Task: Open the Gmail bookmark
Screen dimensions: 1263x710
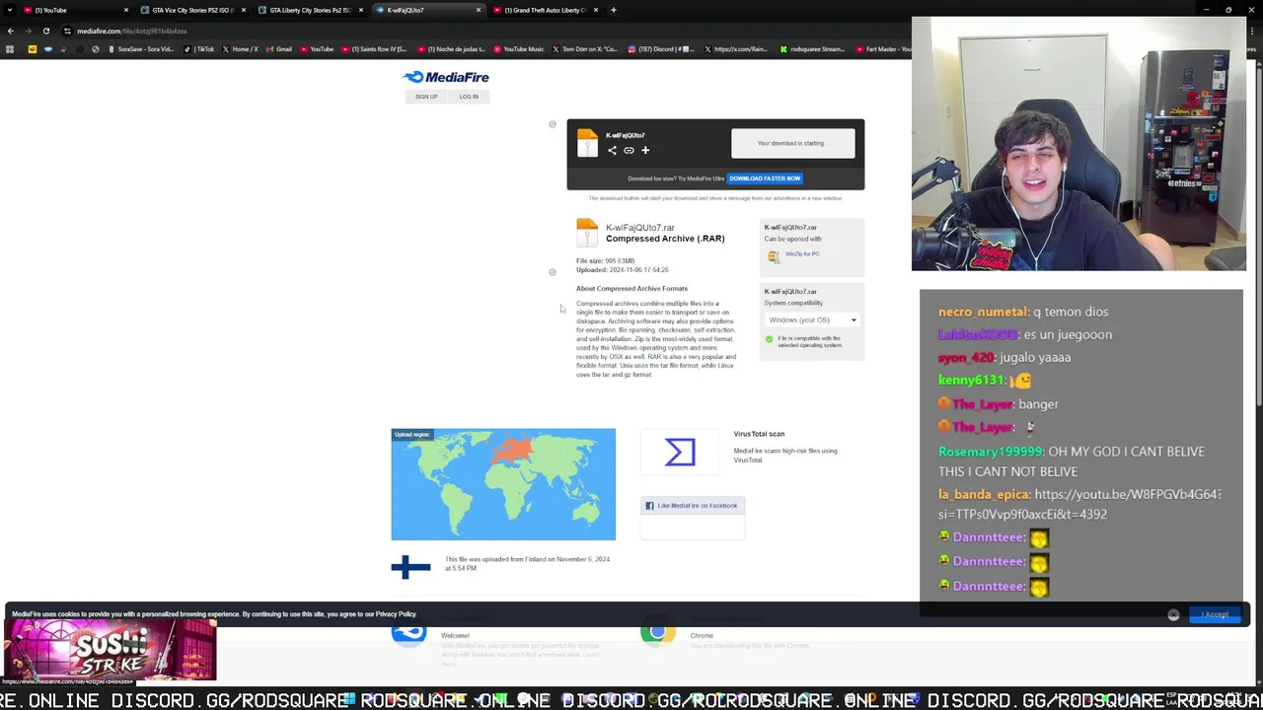Action: (279, 49)
